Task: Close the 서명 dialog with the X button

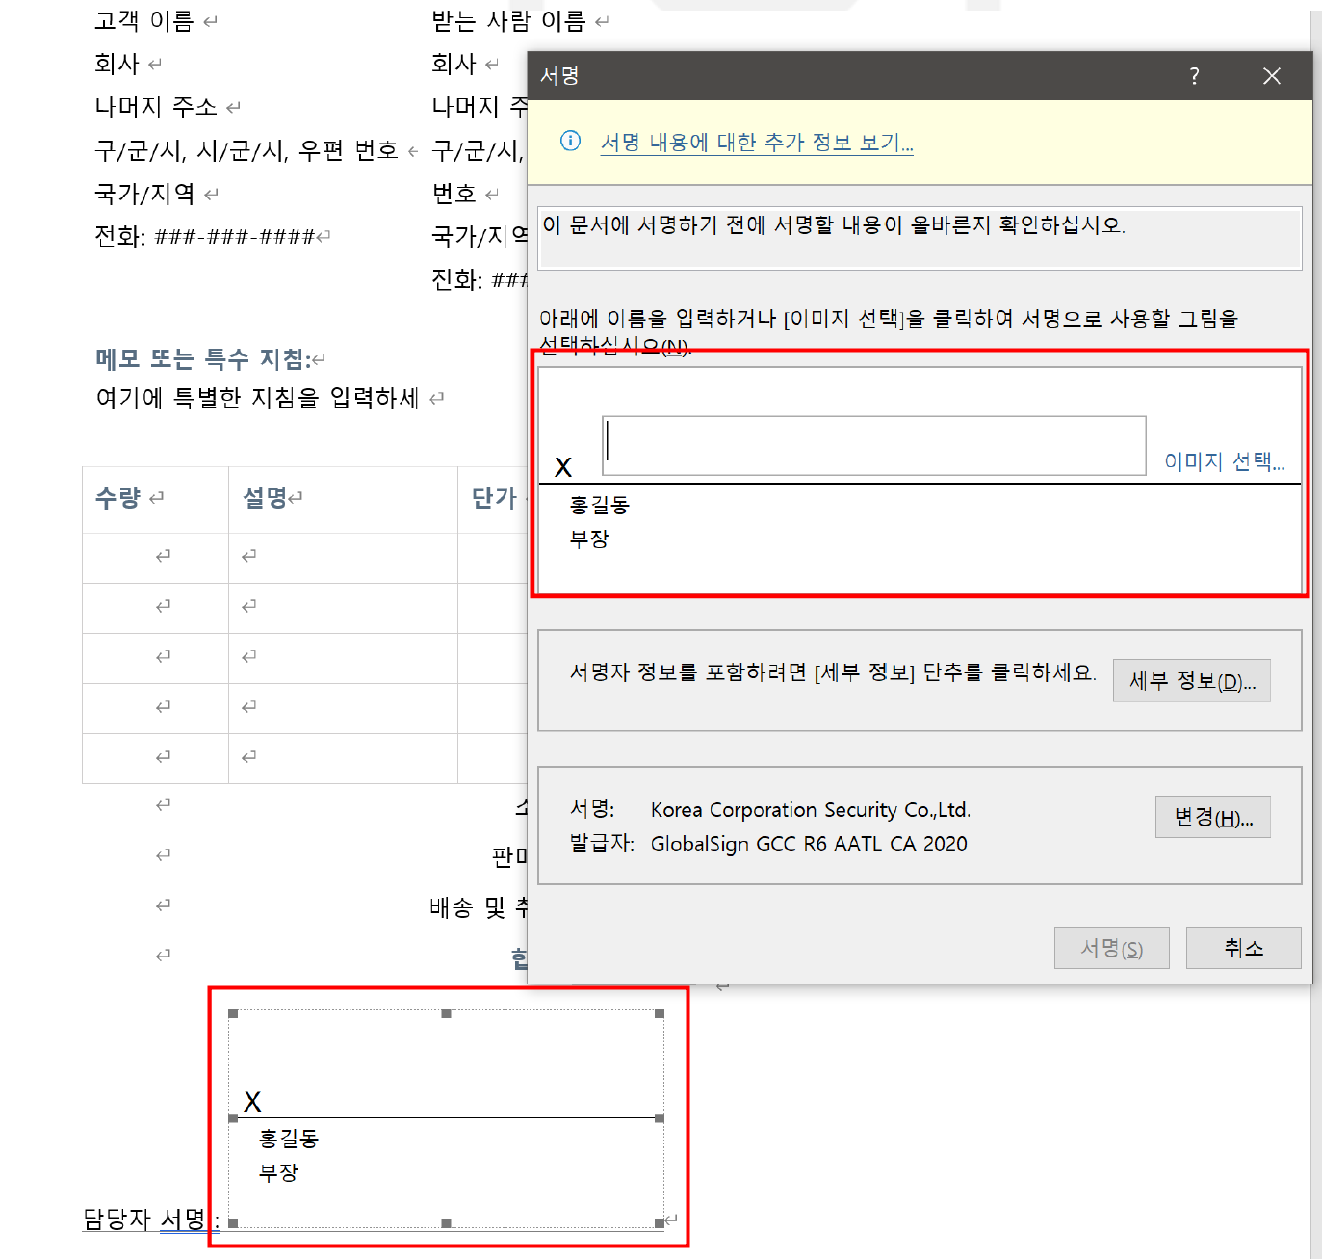Action: 1272,75
